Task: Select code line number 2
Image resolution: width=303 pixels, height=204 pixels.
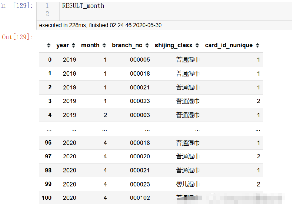Action: tap(47, 14)
